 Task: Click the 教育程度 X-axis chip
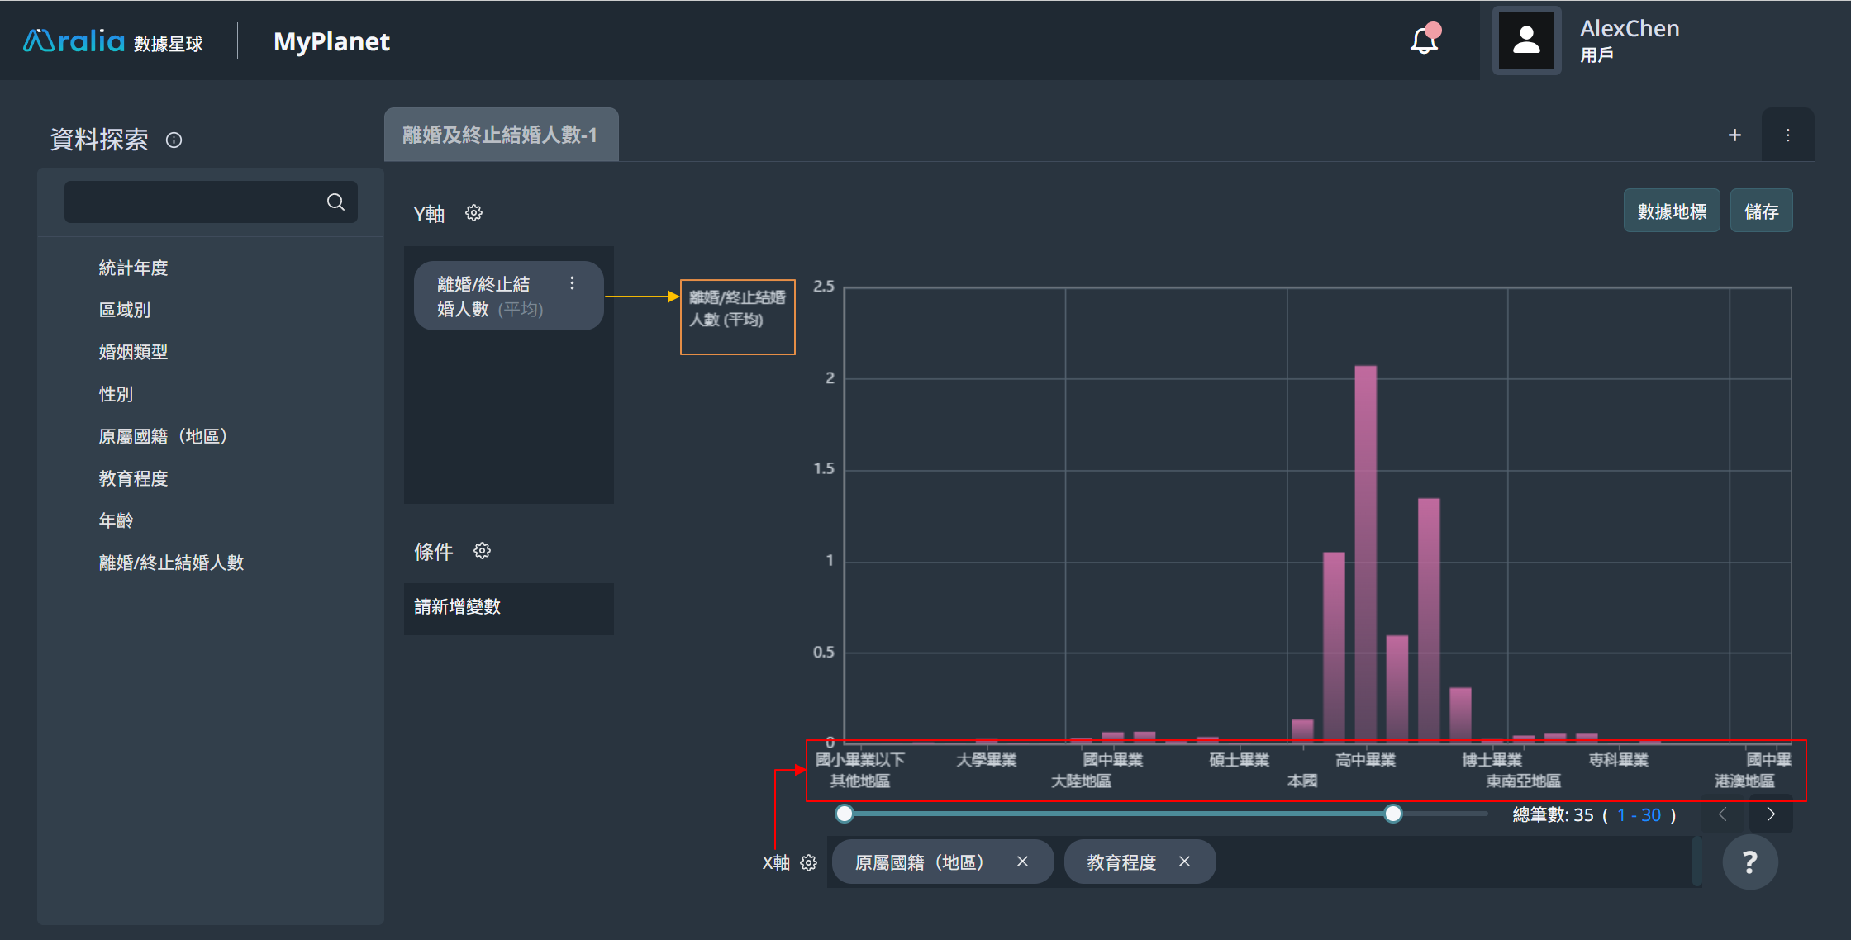click(x=1140, y=862)
